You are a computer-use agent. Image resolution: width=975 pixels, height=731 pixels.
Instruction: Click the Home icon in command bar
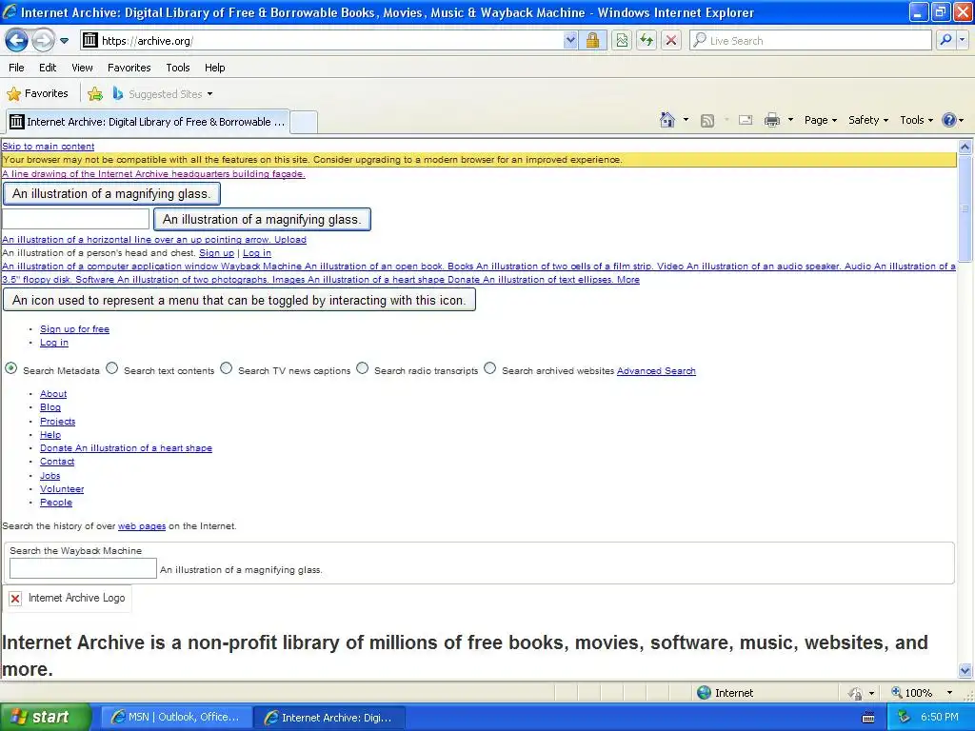[x=667, y=120]
